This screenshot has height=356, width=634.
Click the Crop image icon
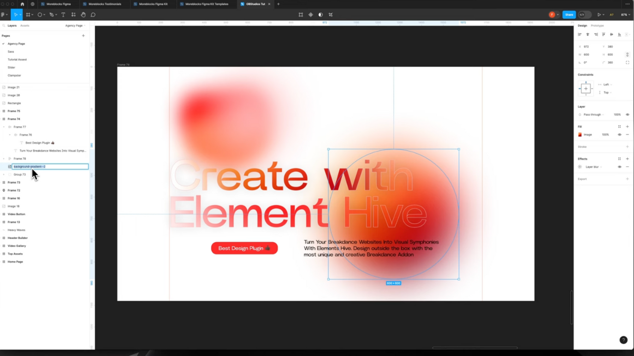(330, 15)
